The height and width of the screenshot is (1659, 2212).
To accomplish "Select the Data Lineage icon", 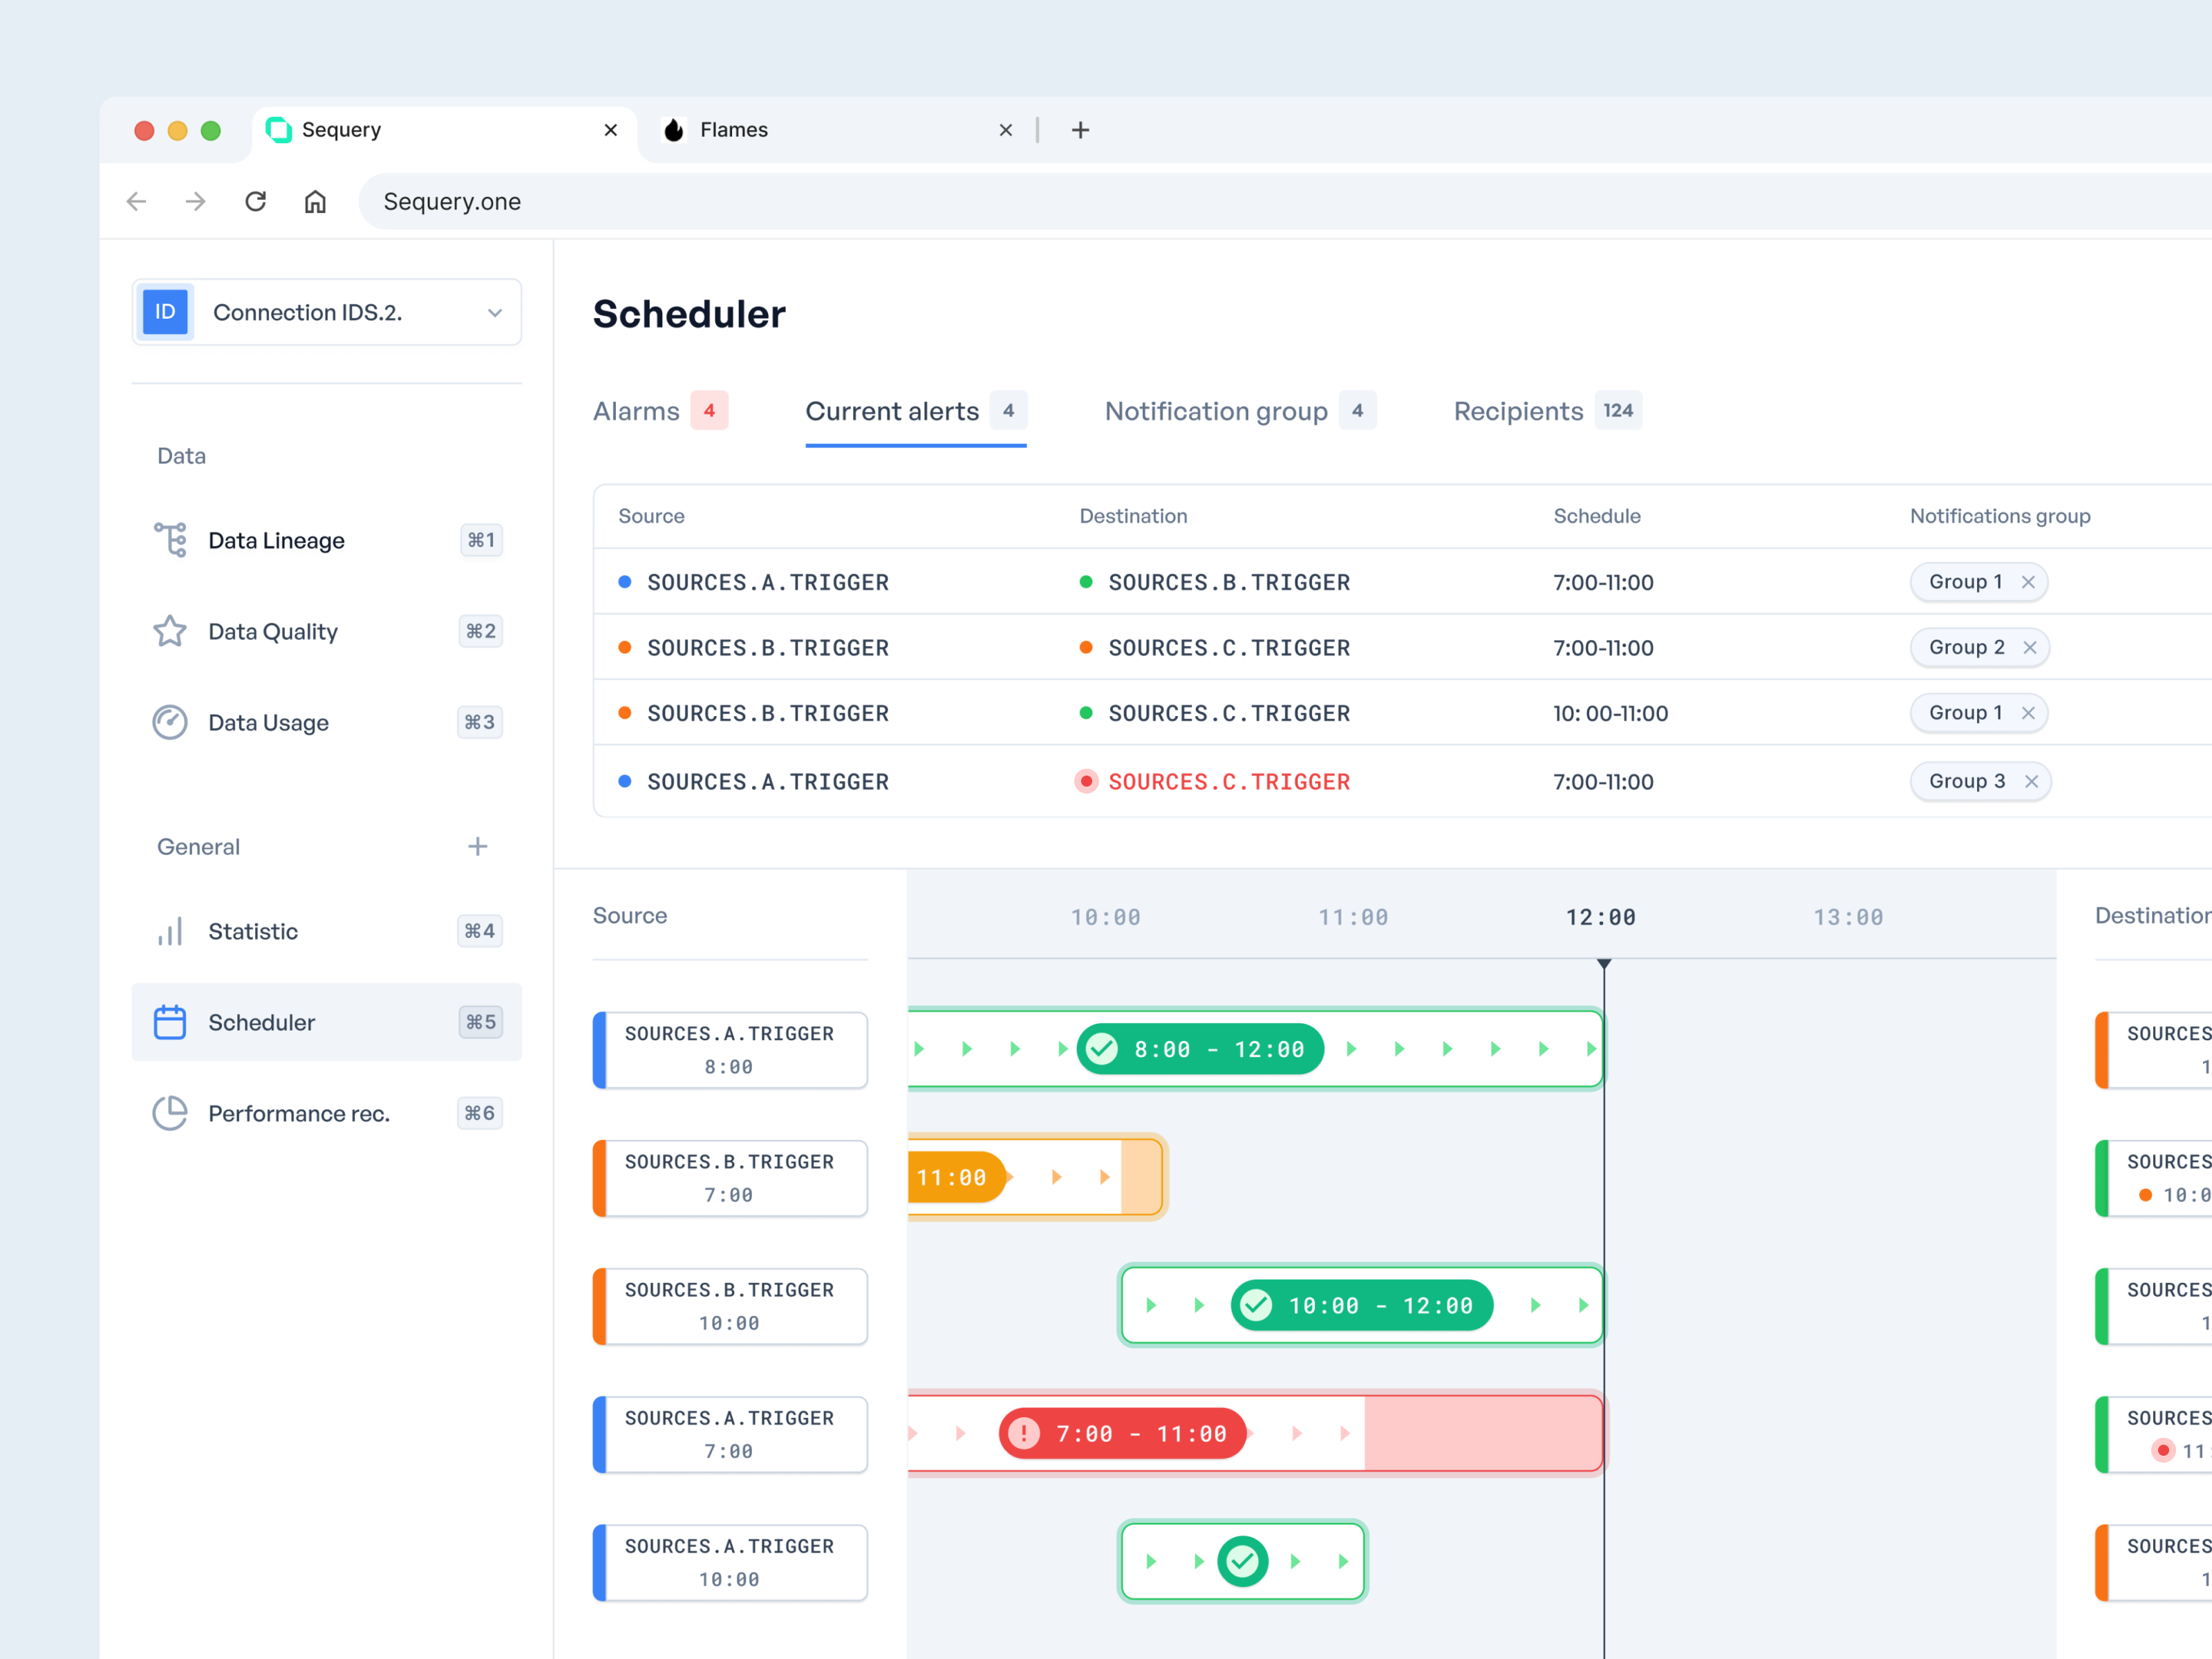I will click(x=170, y=540).
